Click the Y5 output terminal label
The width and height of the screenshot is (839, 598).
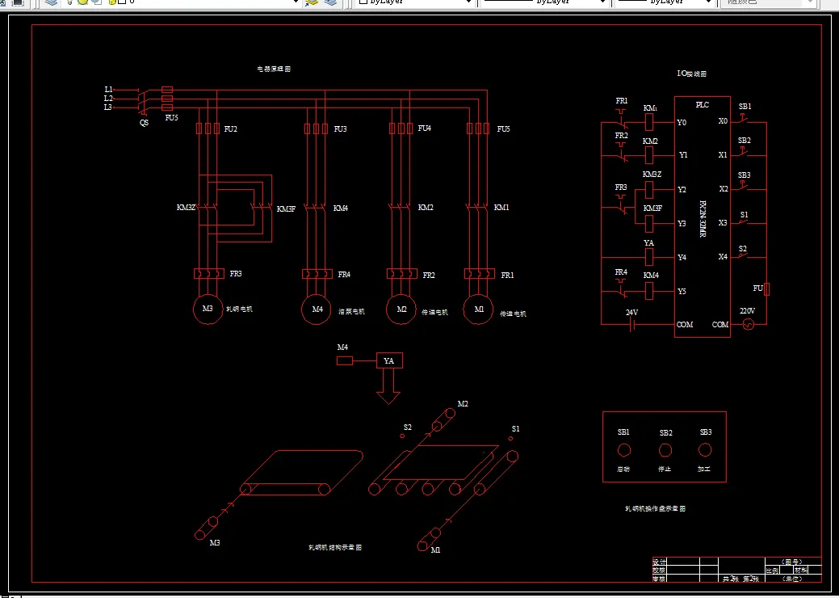point(682,291)
